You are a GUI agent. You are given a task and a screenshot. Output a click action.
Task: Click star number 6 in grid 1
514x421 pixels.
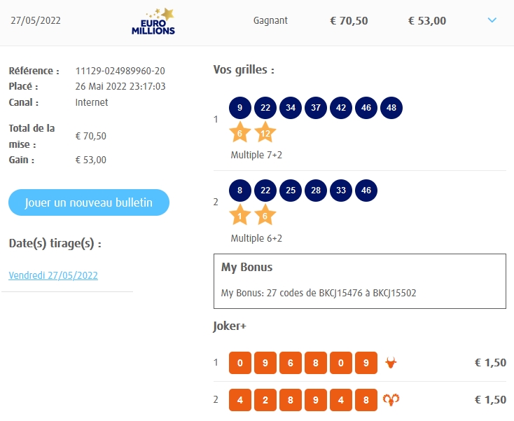[240, 132]
